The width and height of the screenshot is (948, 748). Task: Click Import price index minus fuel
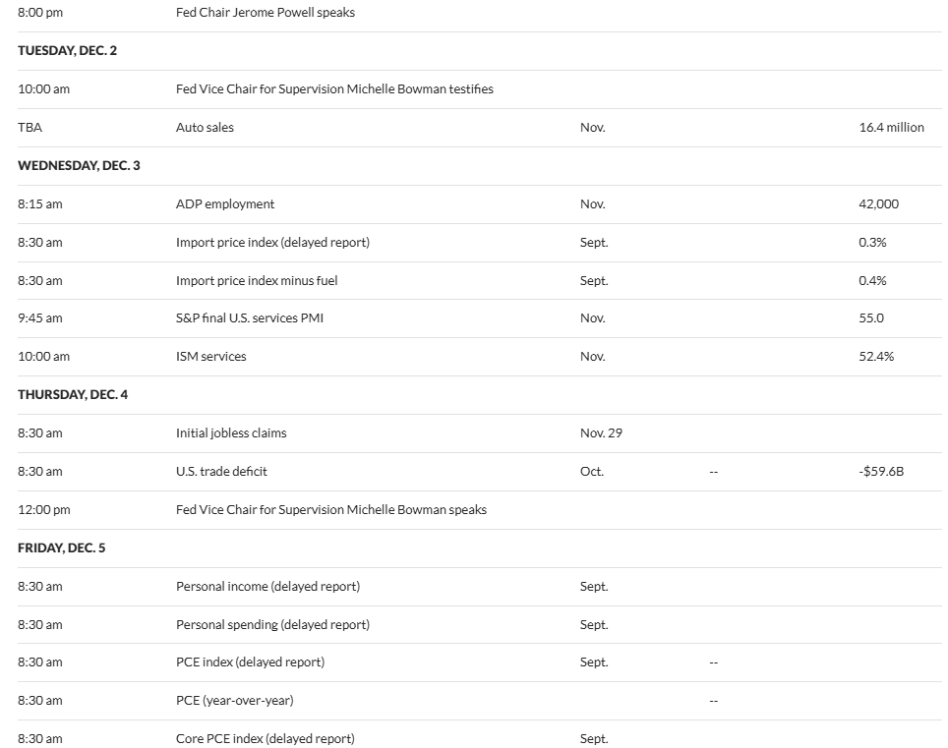257,281
